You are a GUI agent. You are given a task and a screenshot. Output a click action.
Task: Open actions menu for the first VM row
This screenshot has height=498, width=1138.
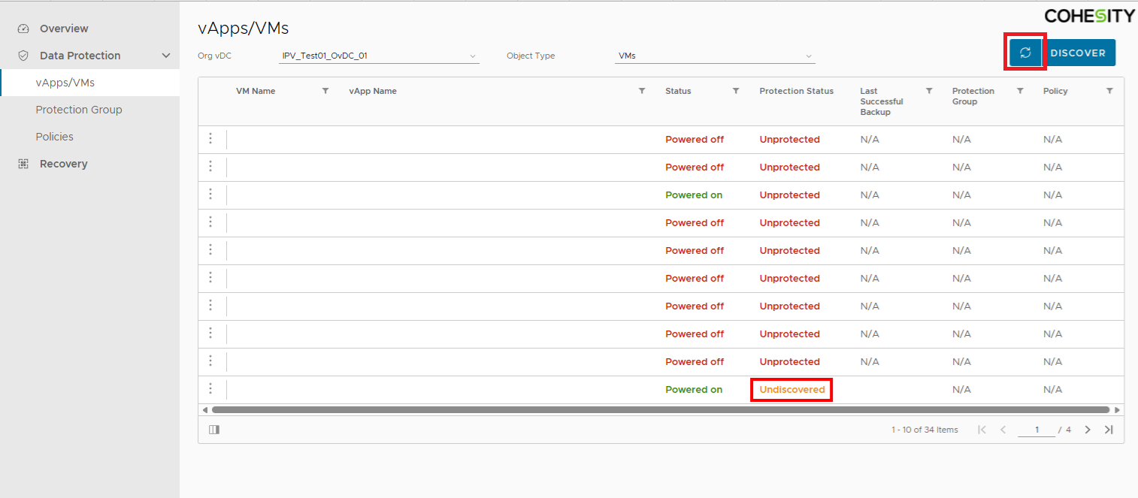coord(210,139)
